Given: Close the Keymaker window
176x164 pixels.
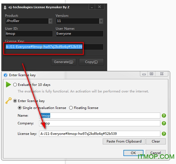Looking at the screenshot, I should coord(99,7).
